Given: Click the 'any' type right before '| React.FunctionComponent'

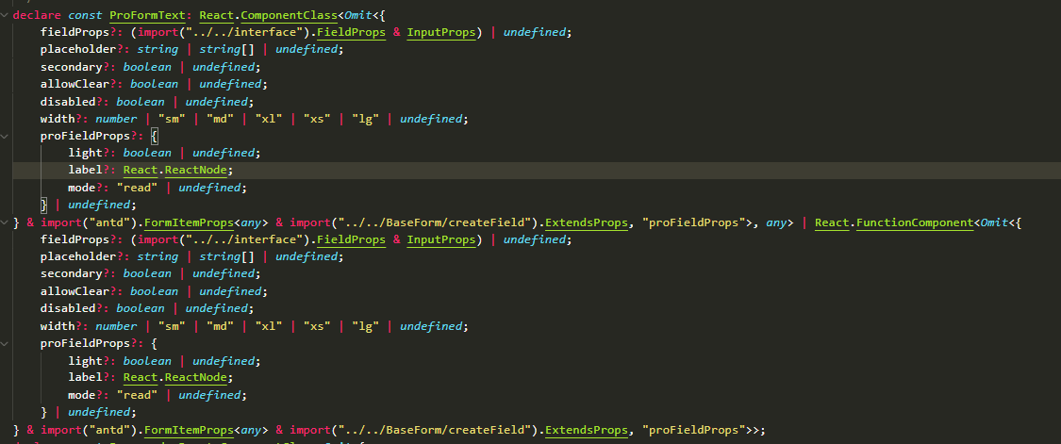Looking at the screenshot, I should tap(776, 222).
